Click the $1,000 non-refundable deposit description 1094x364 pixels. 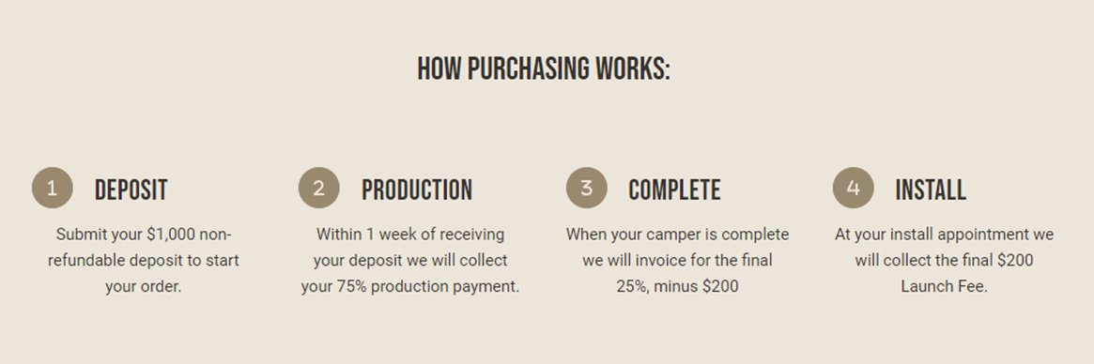(143, 260)
